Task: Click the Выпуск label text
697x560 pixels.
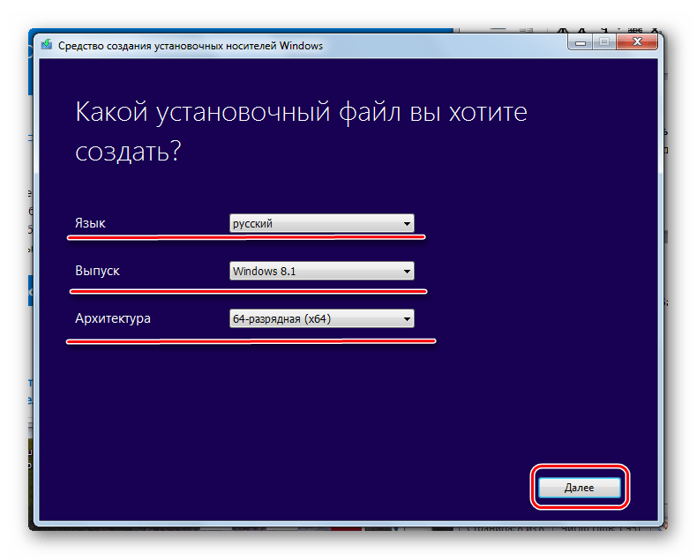Action: tap(97, 271)
